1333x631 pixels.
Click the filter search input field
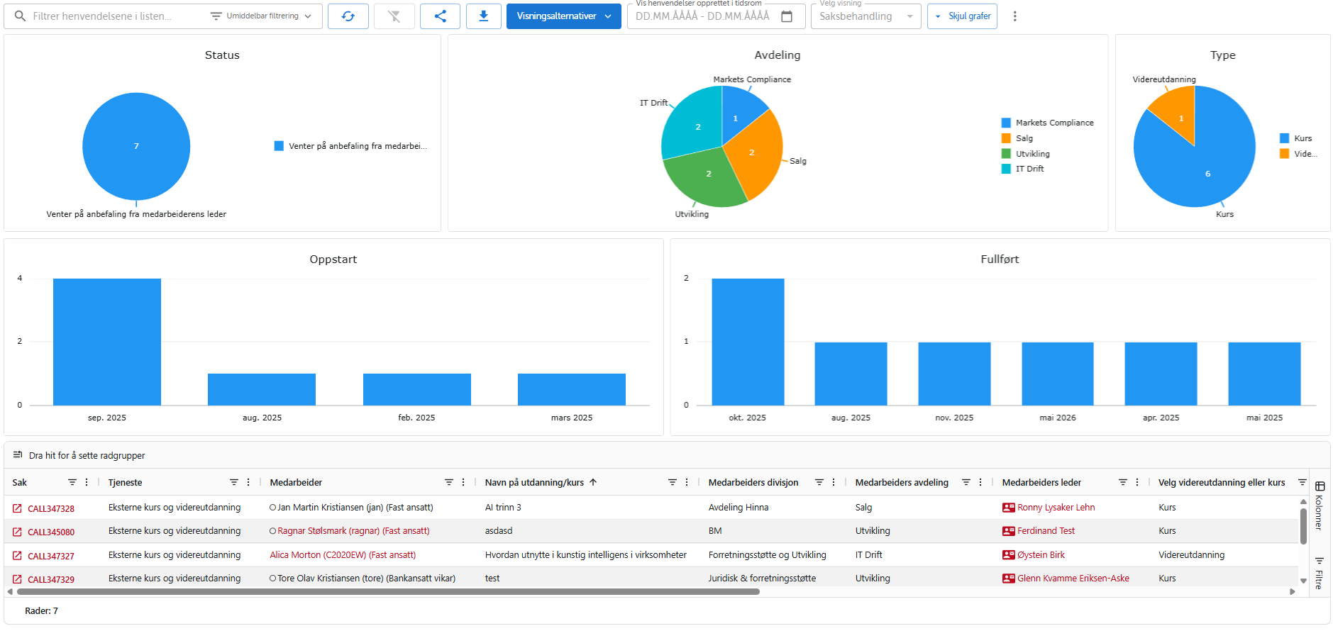point(114,16)
